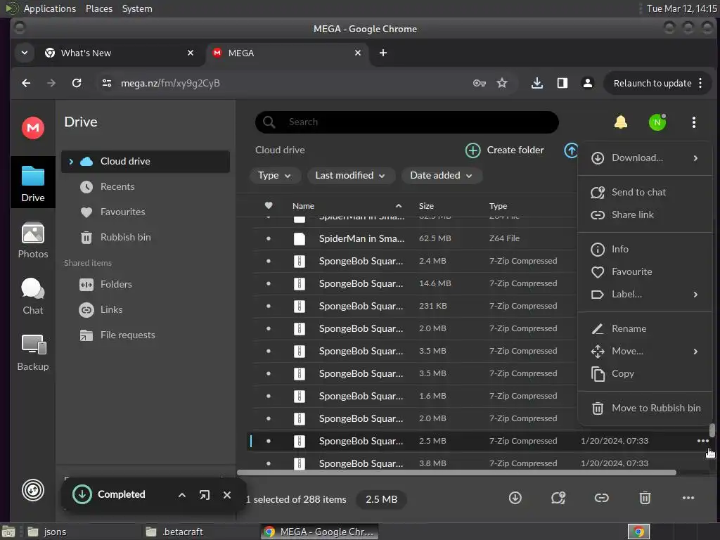Open Last modified filter dropdown
Screen dimensions: 720x540
pyautogui.click(x=350, y=175)
